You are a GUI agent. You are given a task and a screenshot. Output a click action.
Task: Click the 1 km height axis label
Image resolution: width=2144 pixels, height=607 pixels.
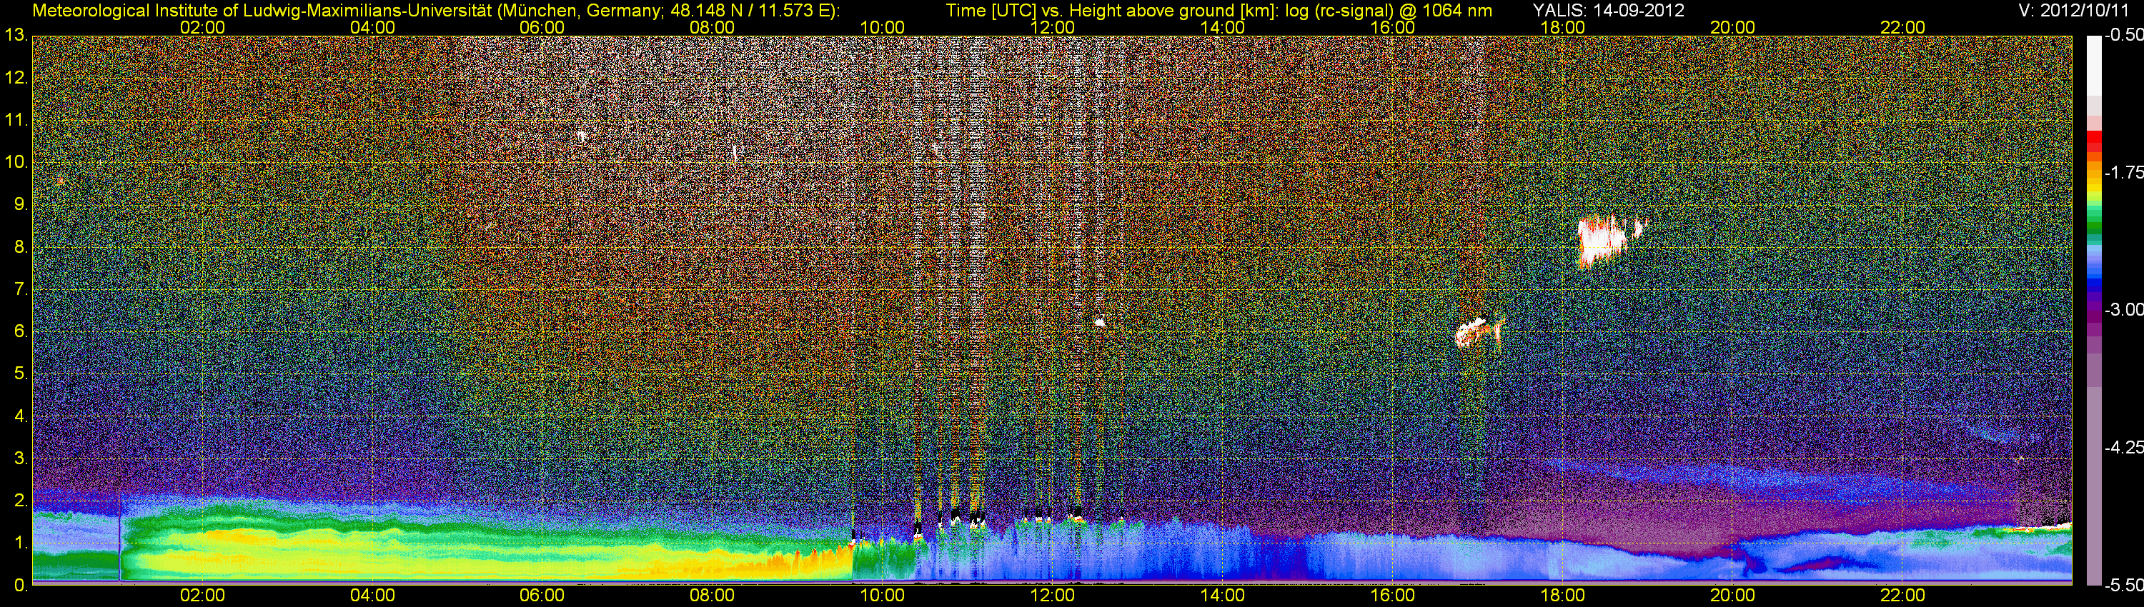pyautogui.click(x=20, y=543)
